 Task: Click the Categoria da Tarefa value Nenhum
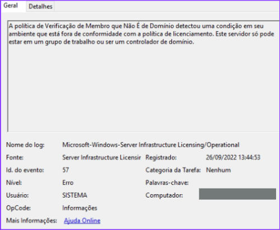point(218,170)
